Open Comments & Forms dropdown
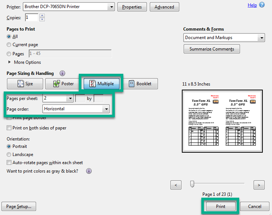This screenshot has height=215, width=272. click(x=261, y=38)
